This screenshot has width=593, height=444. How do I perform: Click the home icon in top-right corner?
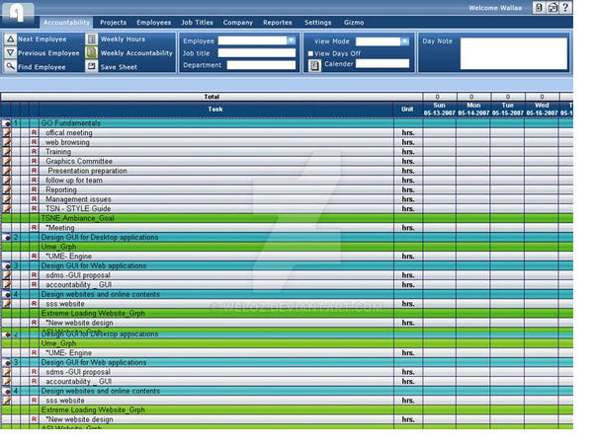pyautogui.click(x=552, y=8)
